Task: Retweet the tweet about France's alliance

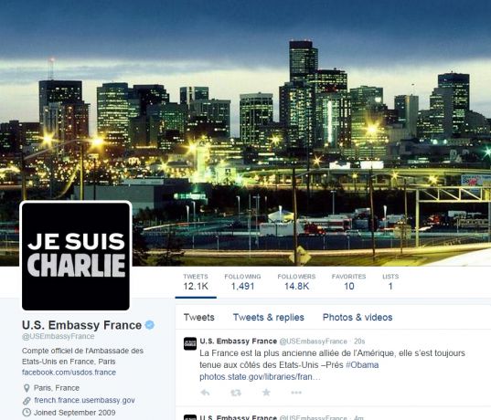Action: (x=236, y=393)
